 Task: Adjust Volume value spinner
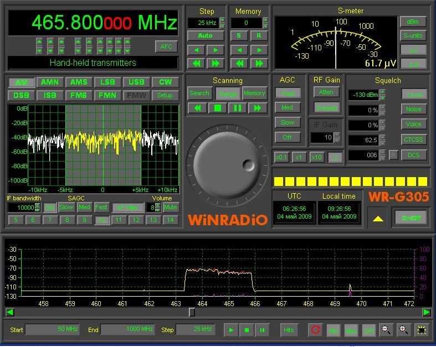tap(158, 207)
